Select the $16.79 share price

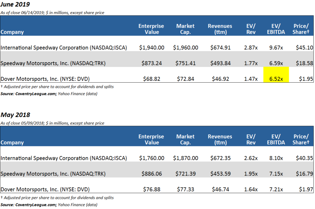click(x=304, y=174)
